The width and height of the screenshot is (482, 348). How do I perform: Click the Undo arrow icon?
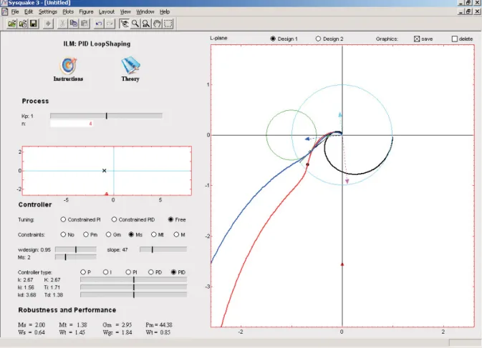tap(99, 24)
